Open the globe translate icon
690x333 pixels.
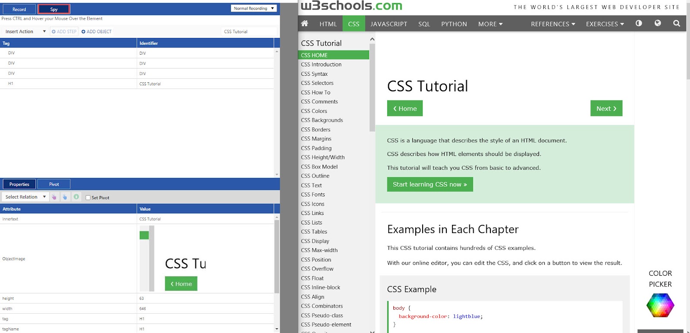tap(658, 23)
